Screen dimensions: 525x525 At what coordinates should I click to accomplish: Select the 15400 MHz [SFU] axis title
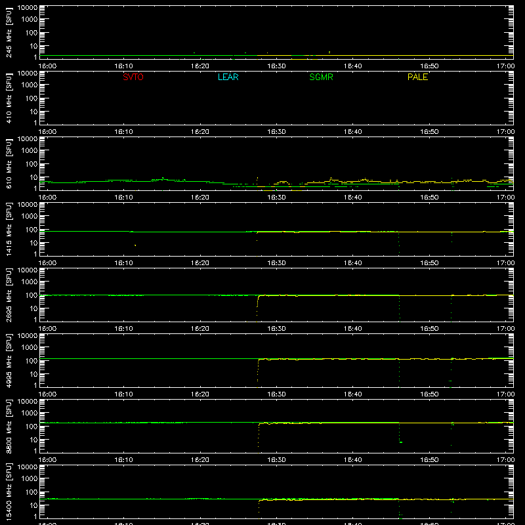coord(9,492)
